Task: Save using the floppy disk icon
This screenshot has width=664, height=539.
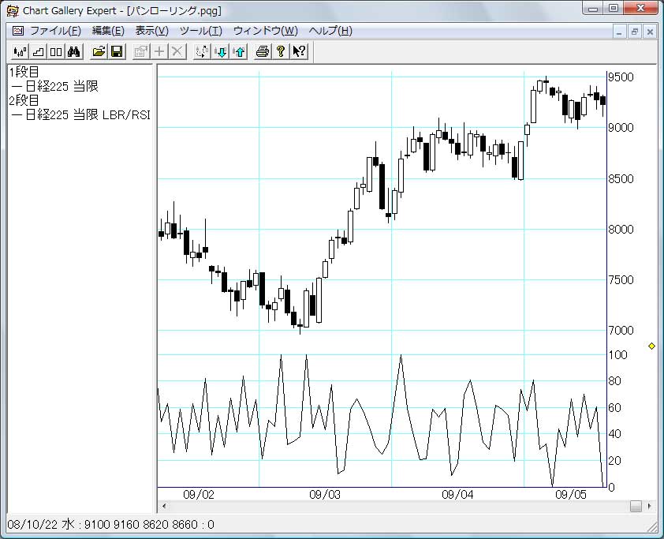Action: tap(117, 52)
